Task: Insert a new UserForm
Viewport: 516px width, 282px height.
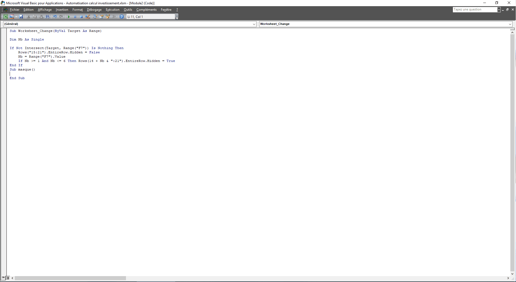Action: [x=12, y=17]
